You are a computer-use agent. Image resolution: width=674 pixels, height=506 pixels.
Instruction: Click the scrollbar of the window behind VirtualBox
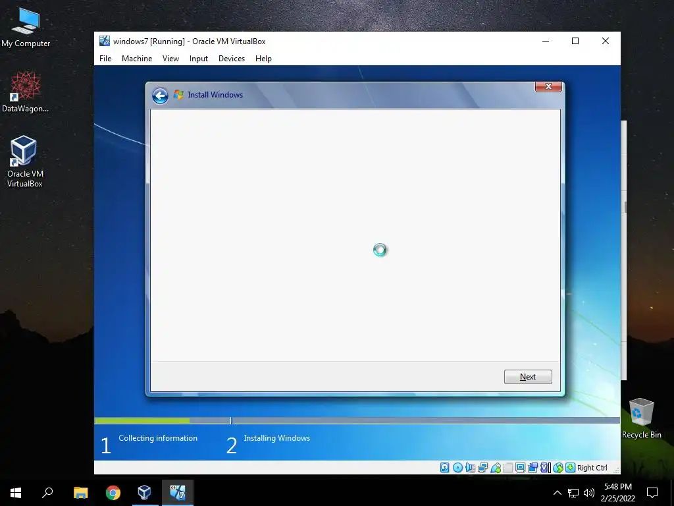(x=625, y=207)
